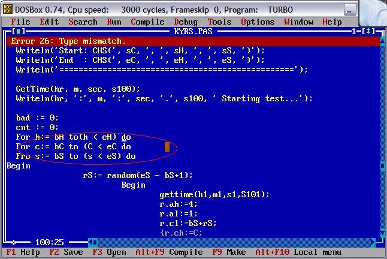Open the Compile menu
The height and width of the screenshot is (259, 387).
click(x=147, y=22)
